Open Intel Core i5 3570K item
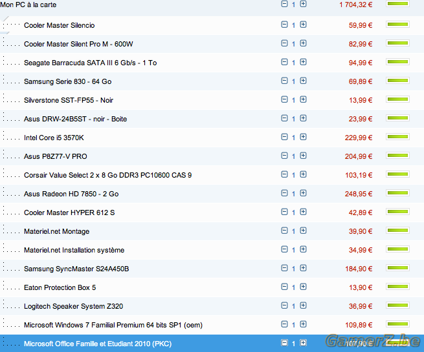The height and width of the screenshot is (352, 424). [54, 138]
